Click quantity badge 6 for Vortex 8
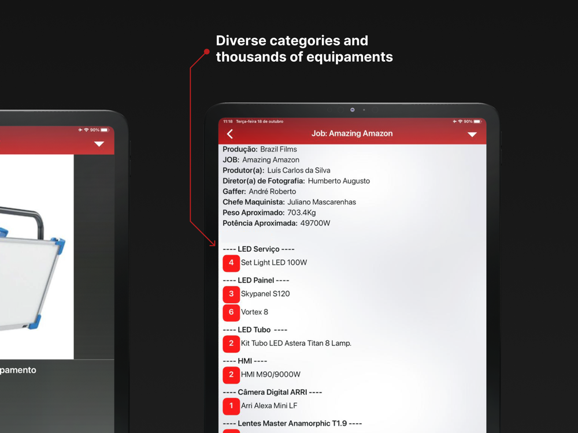Viewport: 578px width, 433px height. [231, 312]
